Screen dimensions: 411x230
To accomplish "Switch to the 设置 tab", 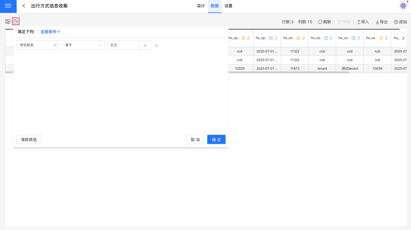I will point(228,6).
